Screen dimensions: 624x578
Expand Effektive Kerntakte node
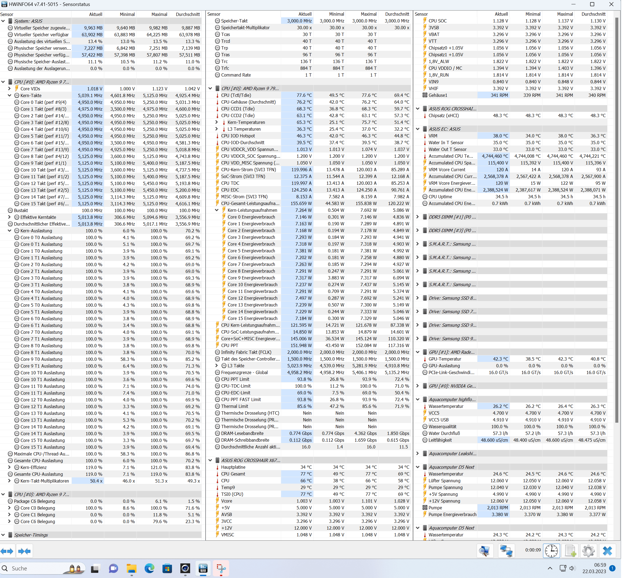9,217
